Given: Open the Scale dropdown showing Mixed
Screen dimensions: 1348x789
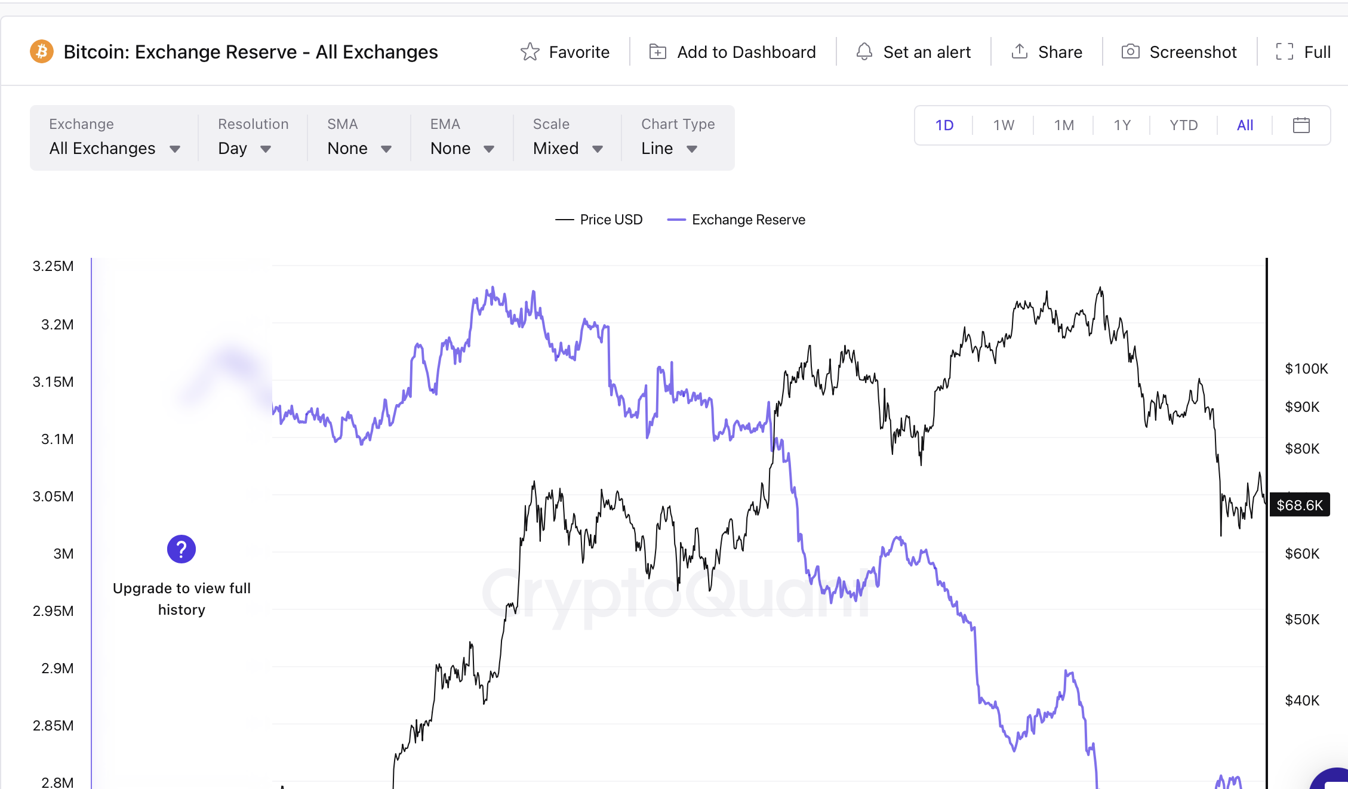Looking at the screenshot, I should point(567,148).
